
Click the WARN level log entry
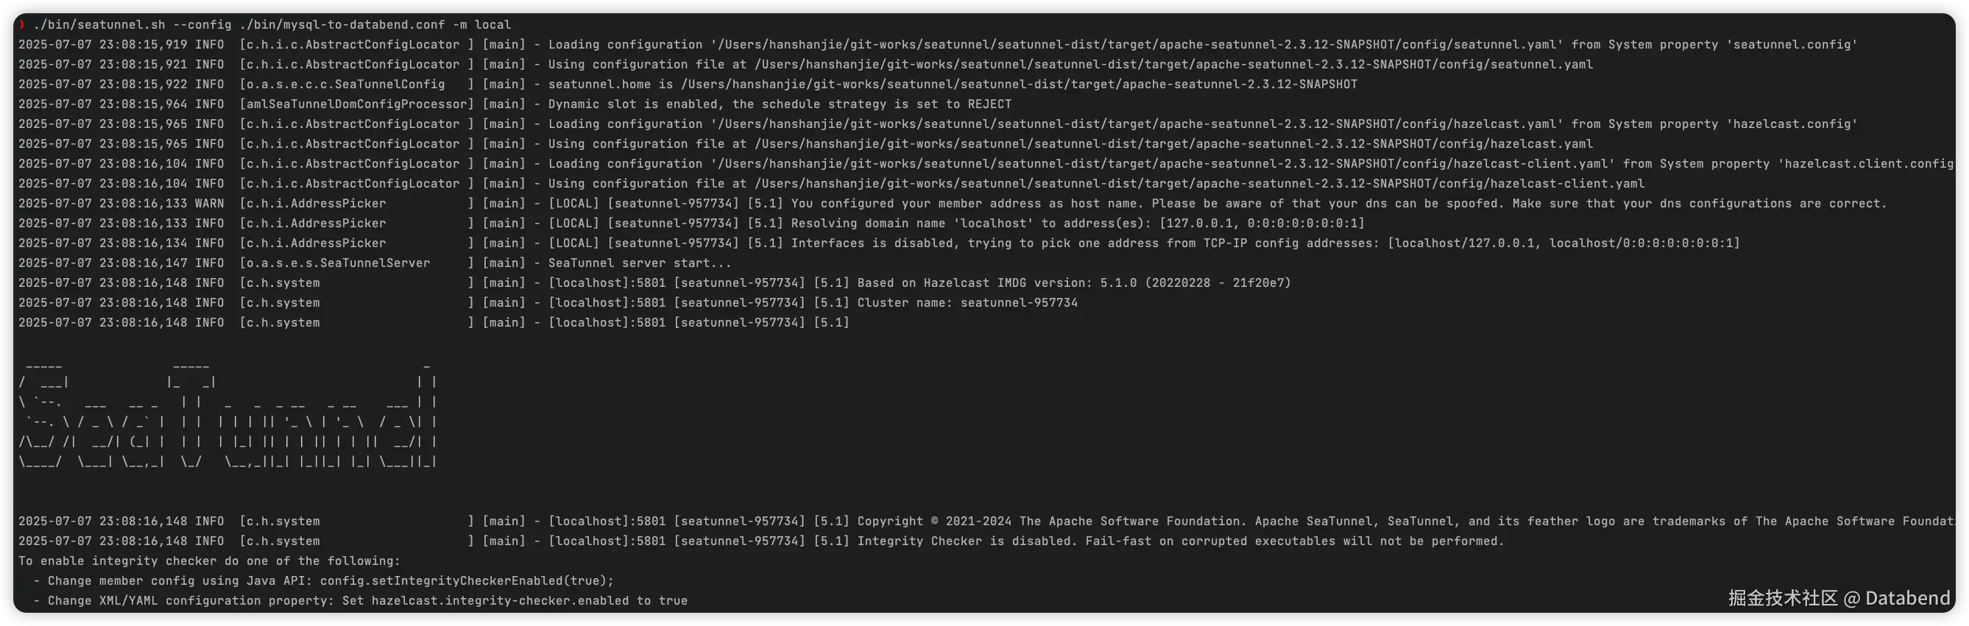(952, 203)
